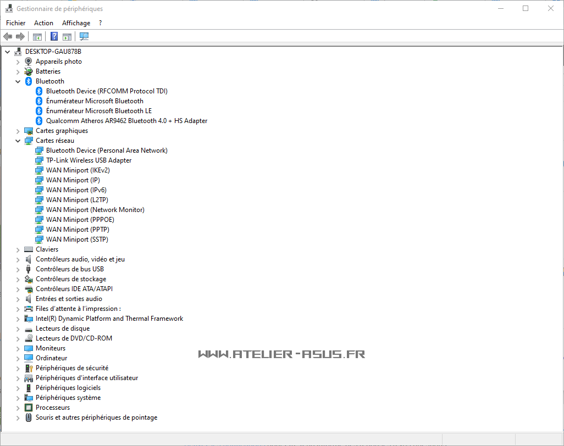The height and width of the screenshot is (446, 564).
Task: Click the WAN Miniport (IP) text
Action: tap(73, 180)
